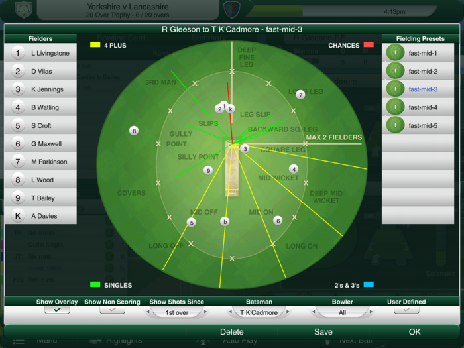Select fast-mid-3 fielding preset
Viewport: 464px width, 348px height.
click(418, 89)
